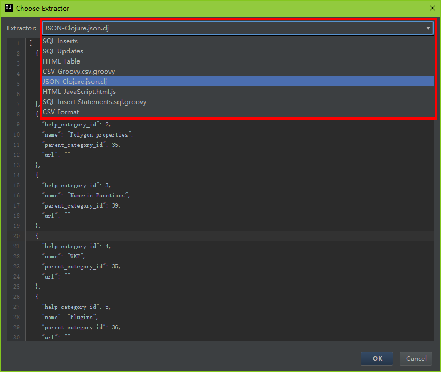Screen dimensions: 441x372
Task: Pick CSV Format from the list
Action: [x=61, y=112]
